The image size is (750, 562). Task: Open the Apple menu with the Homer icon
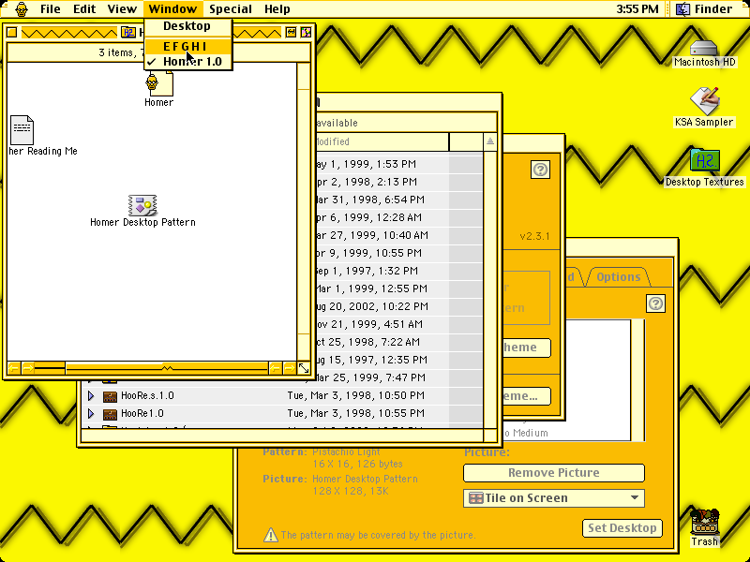tap(22, 9)
